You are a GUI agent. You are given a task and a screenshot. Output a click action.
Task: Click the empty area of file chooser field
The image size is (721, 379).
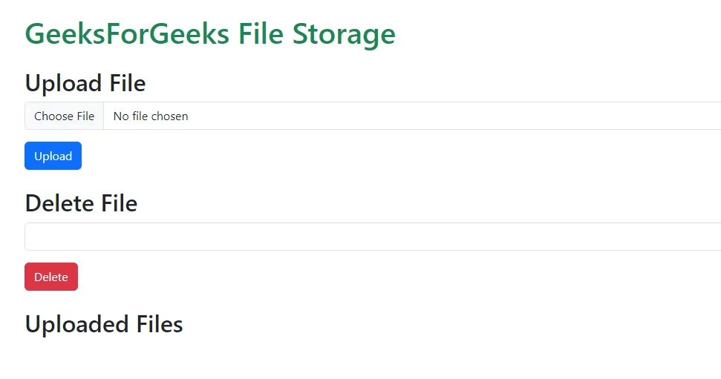tap(446, 116)
